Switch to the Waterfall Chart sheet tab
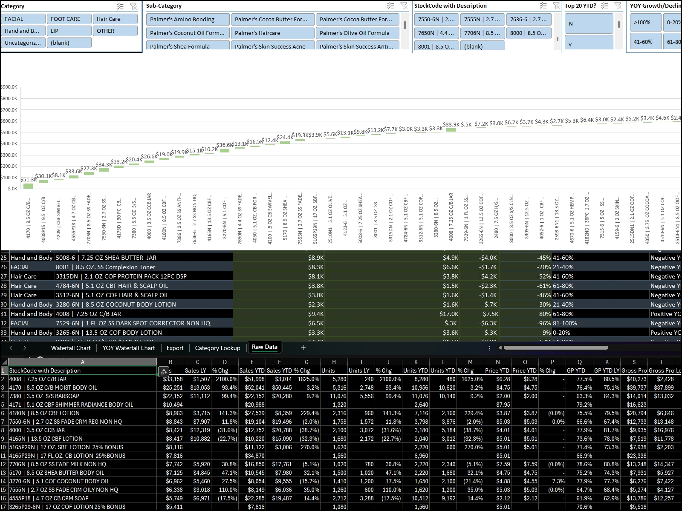 tap(71, 348)
